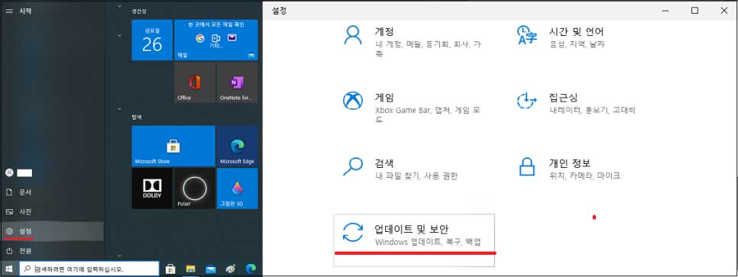
Task: Open the Mail app from the taskbar
Action: (x=210, y=269)
